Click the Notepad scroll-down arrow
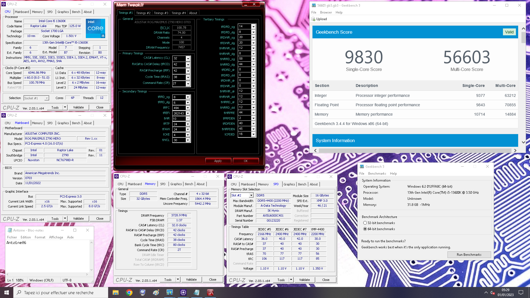 coord(91,270)
